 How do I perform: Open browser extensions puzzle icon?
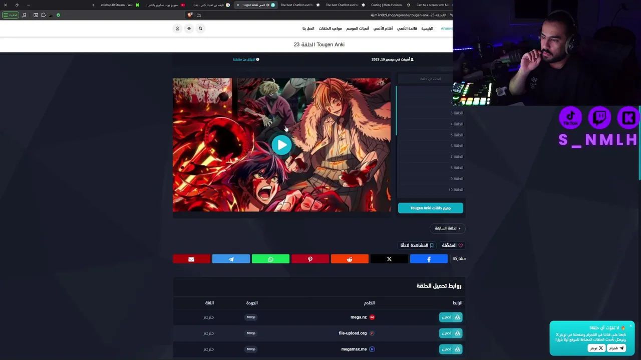pyautogui.click(x=43, y=15)
